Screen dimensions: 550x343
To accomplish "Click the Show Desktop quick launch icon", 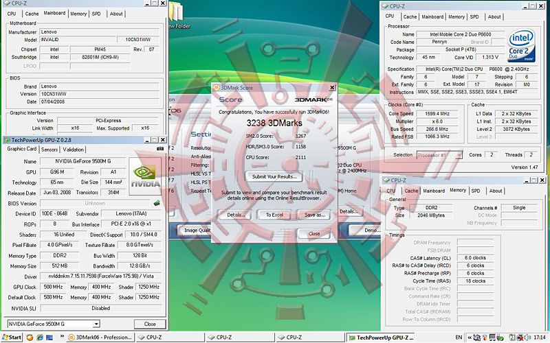I will click(49, 338).
